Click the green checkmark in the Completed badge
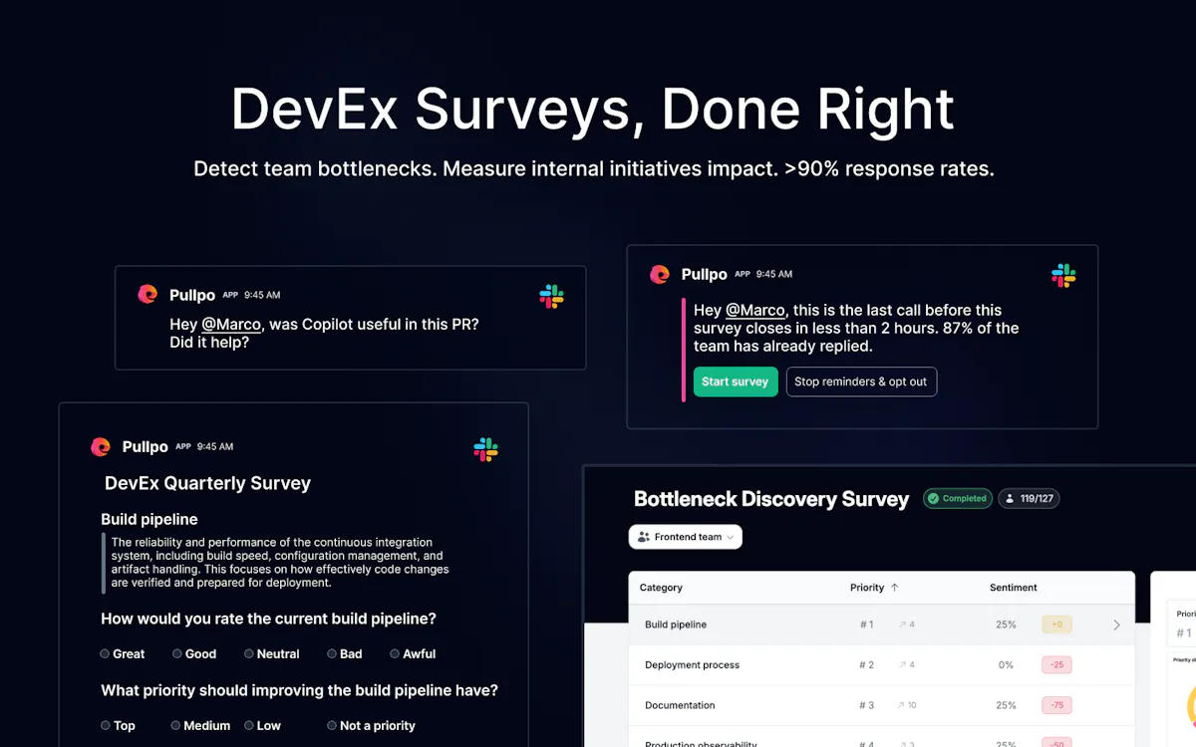 point(933,498)
